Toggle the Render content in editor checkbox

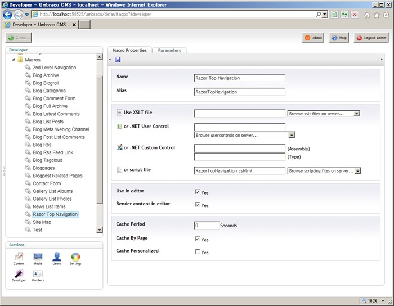[197, 205]
